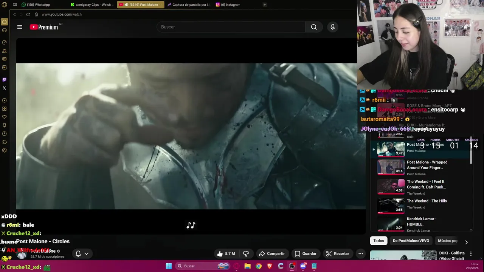Open DUKI - Golfista recommended video thumbnail
The height and width of the screenshot is (272, 484).
[x=403, y=255]
